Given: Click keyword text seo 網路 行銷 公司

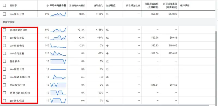Looking at the screenshot, I should (20, 77).
